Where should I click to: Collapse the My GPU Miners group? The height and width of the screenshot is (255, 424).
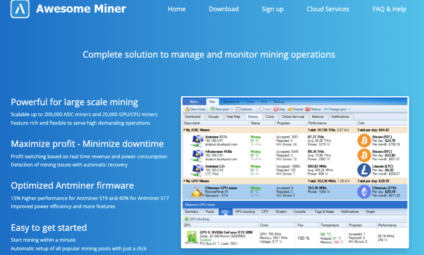[184, 181]
